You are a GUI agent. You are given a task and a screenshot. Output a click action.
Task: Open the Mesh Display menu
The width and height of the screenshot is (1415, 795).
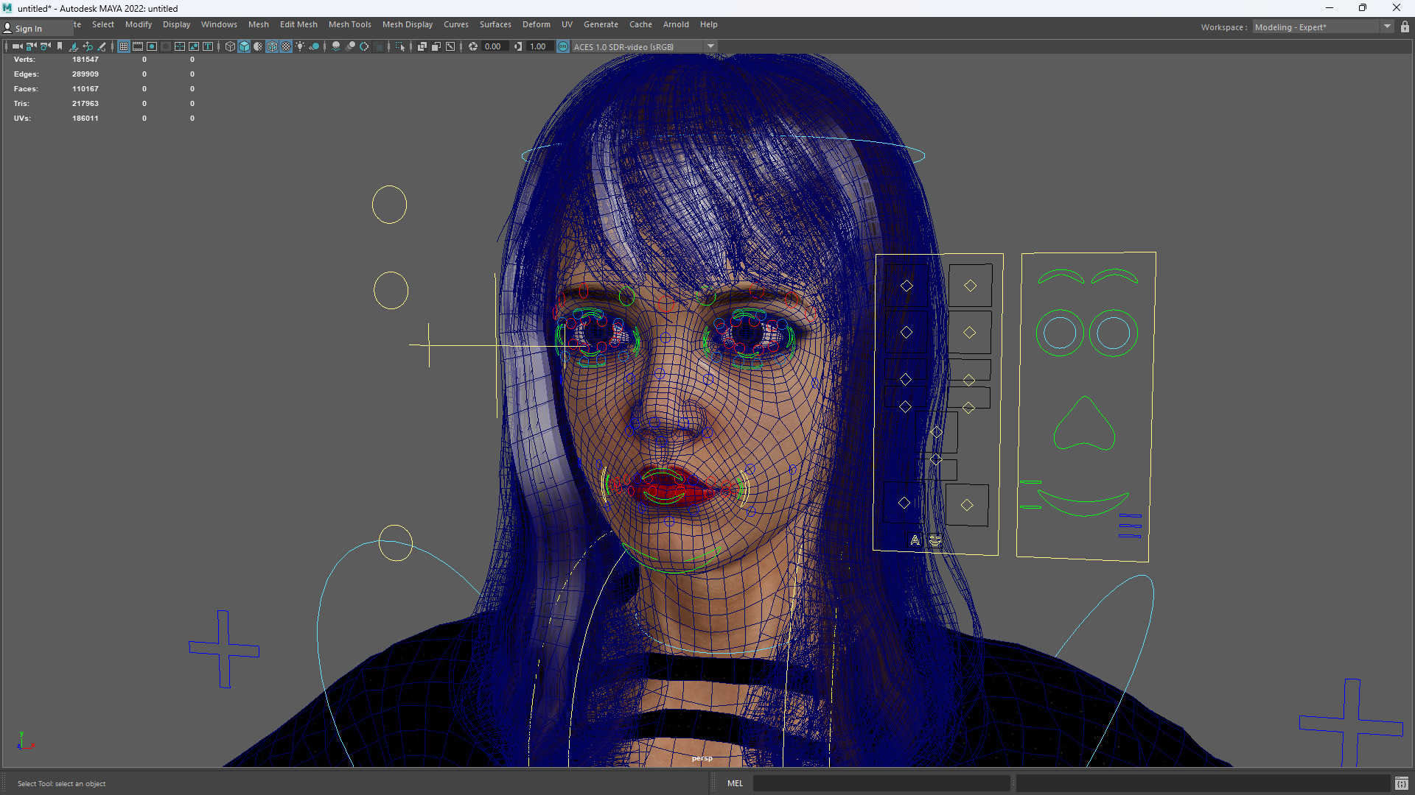point(408,24)
